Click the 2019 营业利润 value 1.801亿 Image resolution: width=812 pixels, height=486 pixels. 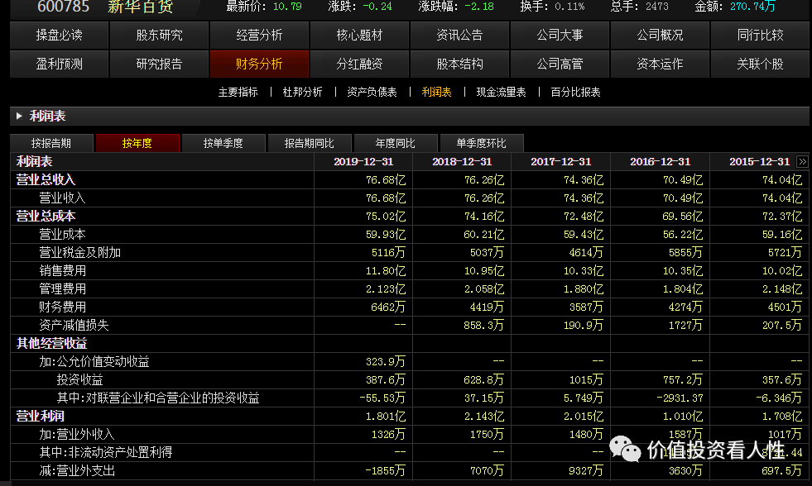point(385,417)
